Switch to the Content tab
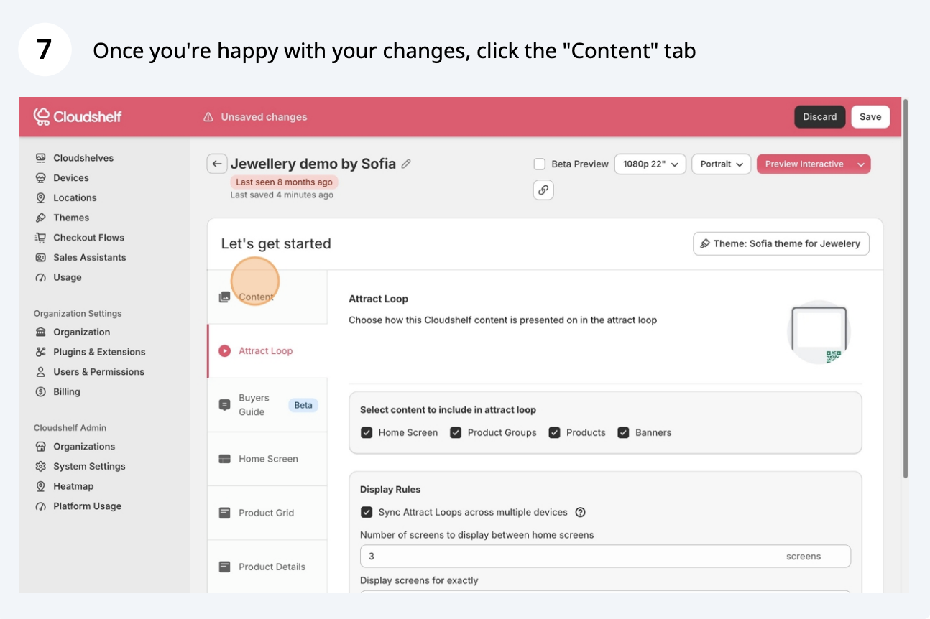930x619 pixels. pos(256,297)
